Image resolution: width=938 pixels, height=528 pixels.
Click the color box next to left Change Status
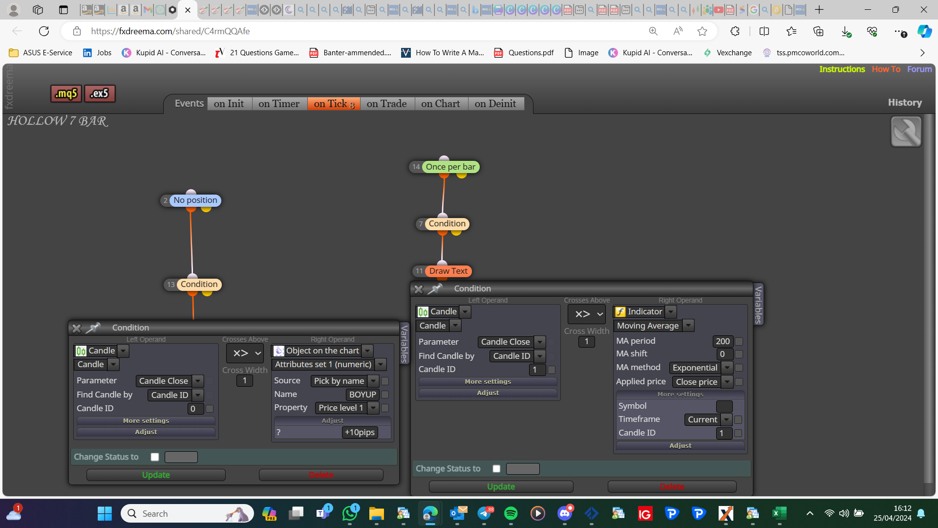click(x=181, y=457)
